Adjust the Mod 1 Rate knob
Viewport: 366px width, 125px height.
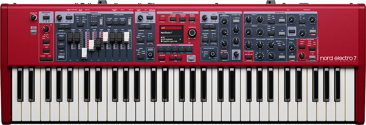click(x=248, y=19)
